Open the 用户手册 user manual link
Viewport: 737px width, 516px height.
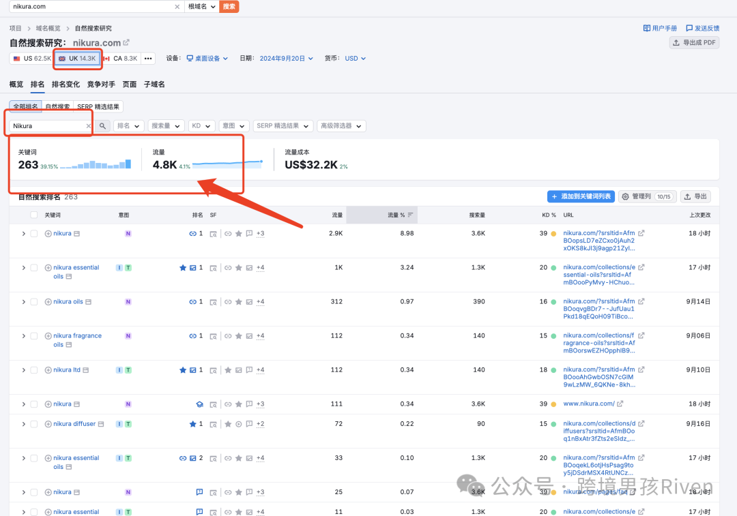coord(660,28)
